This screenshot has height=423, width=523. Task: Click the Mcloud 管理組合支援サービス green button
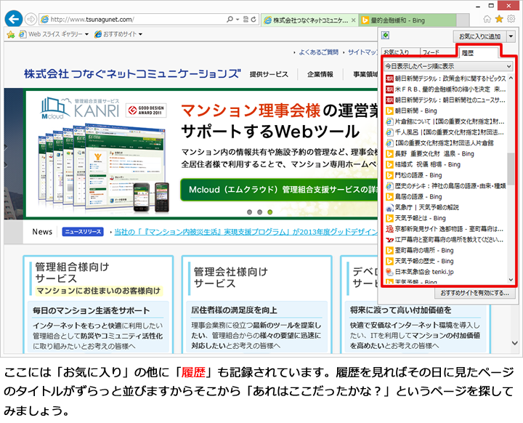280,190
